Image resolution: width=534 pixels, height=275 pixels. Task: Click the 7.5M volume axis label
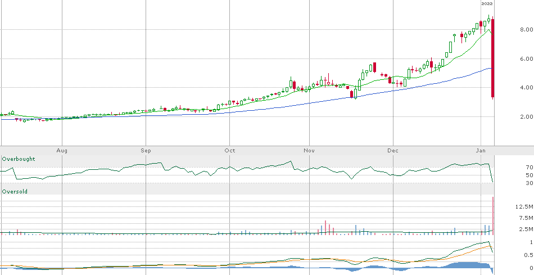click(526, 218)
